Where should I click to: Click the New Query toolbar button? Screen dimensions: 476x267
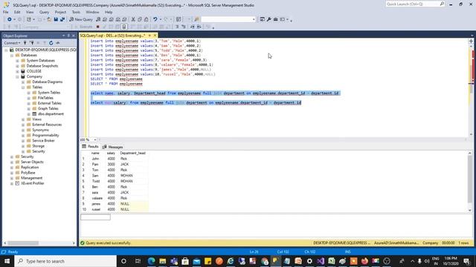click(x=81, y=19)
